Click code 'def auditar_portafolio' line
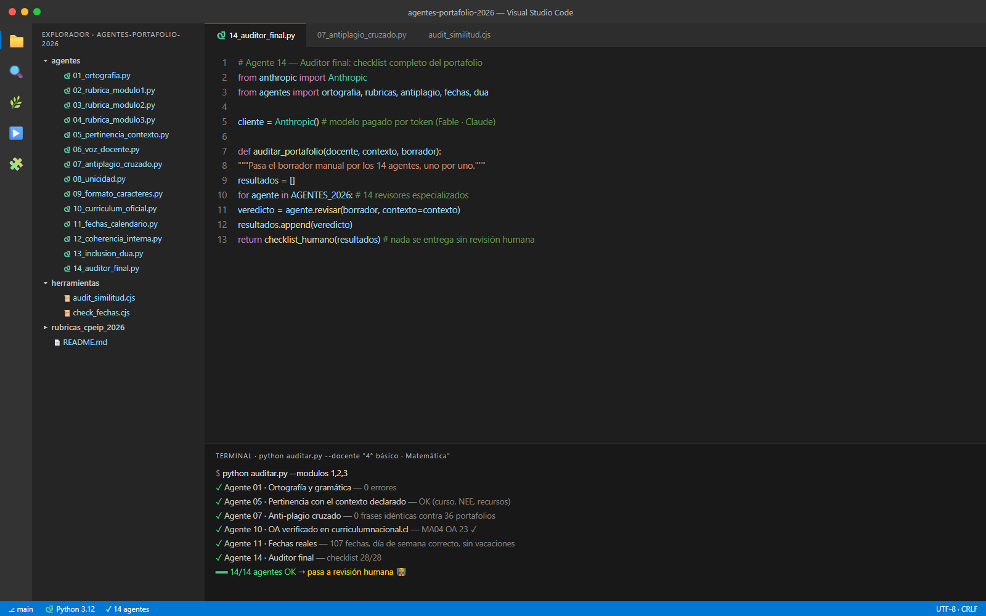 click(340, 152)
